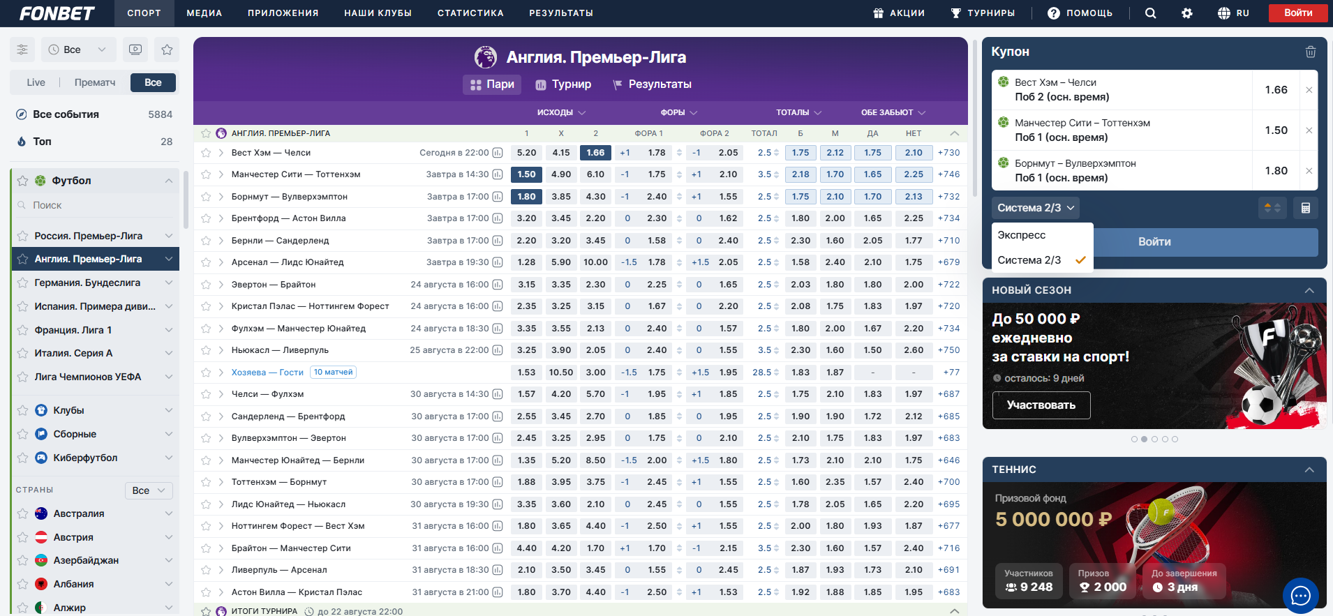
Task: Open statistics icon for Арсенал — Лидс Юнайтед
Action: (x=498, y=262)
